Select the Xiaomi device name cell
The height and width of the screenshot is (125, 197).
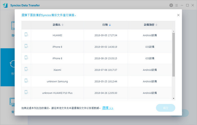pos(57,70)
